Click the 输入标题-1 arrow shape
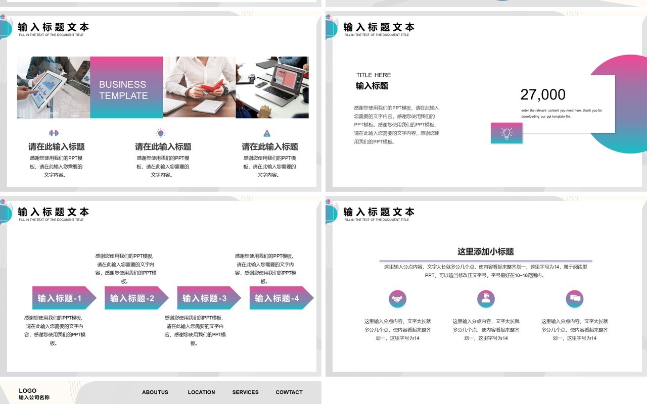Image resolution: width=647 pixels, height=404 pixels. (64, 298)
